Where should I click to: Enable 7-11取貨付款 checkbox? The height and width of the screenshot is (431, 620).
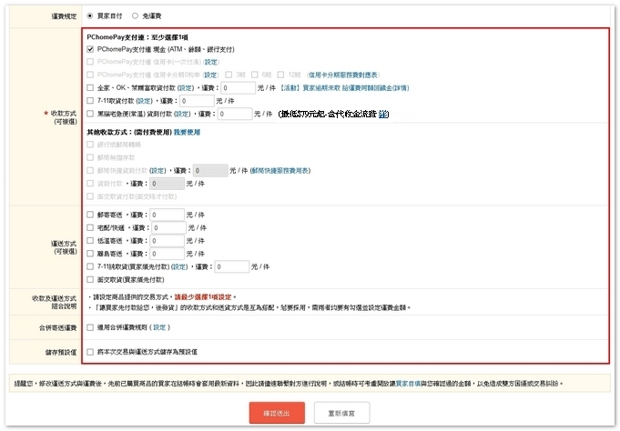90,101
